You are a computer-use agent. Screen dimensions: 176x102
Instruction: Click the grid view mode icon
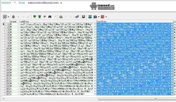(5, 17)
